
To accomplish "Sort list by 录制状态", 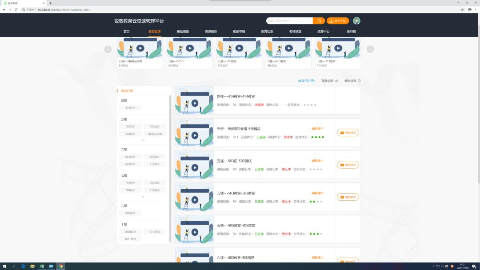I will [352, 81].
